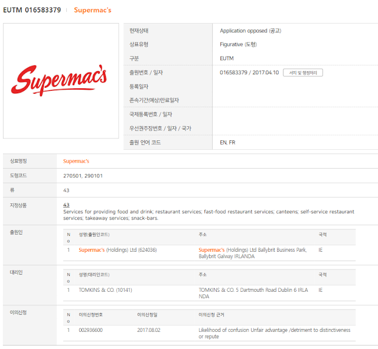This screenshot has height=349, width=378.
Task: Select the 성명(출원인코드) column header
Action: [94, 235]
